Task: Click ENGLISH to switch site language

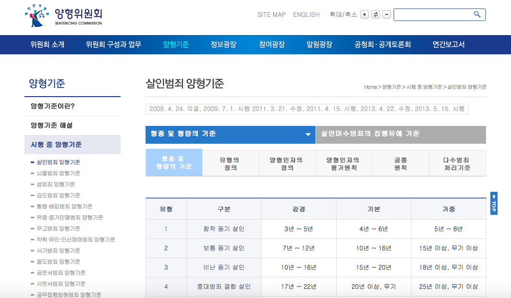Action: (306, 15)
